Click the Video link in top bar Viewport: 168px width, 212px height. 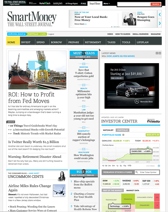110,34
